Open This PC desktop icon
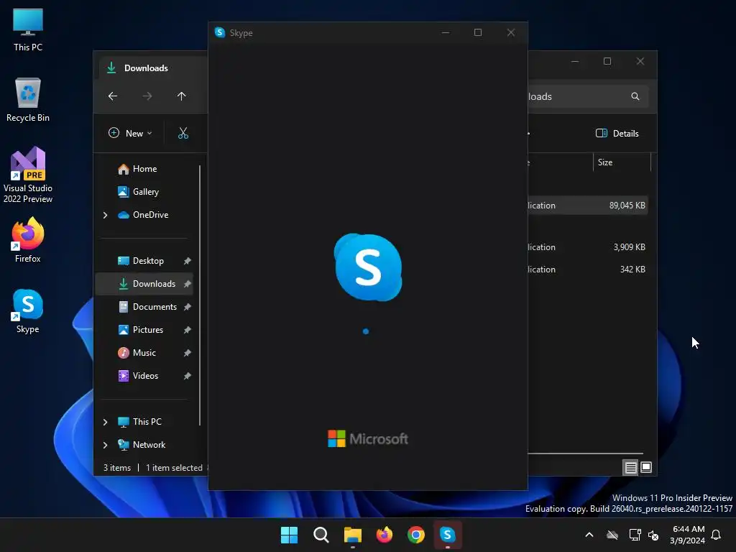736x552 pixels. tap(28, 30)
